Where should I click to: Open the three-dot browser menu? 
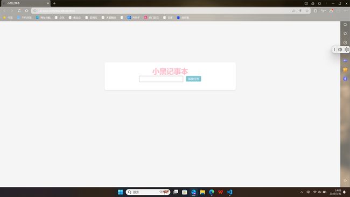click(x=346, y=11)
